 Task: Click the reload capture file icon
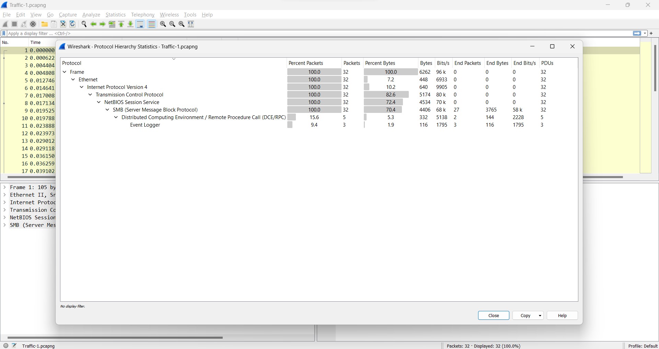(73, 24)
